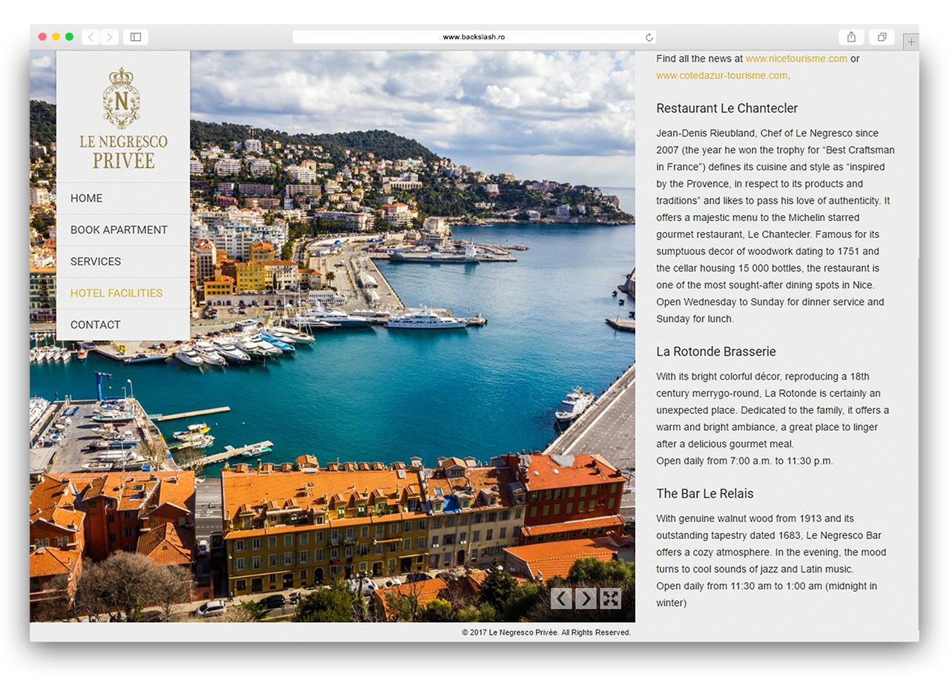Open a new tab with the plus button

coord(911,42)
